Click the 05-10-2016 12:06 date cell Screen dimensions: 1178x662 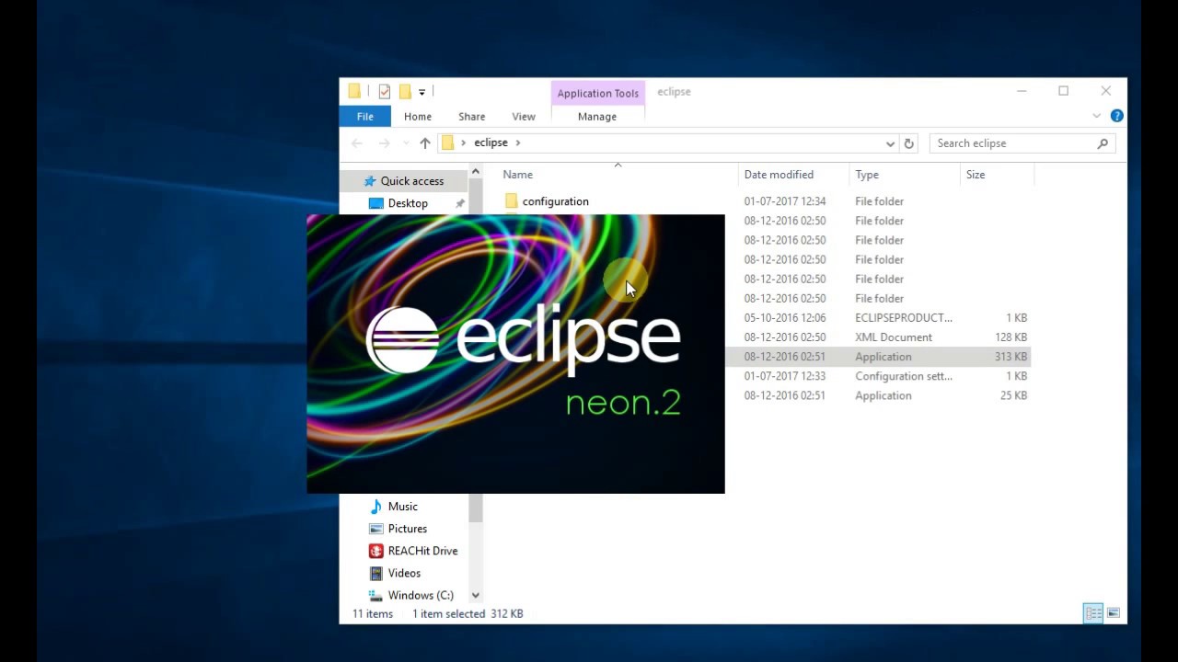point(785,318)
